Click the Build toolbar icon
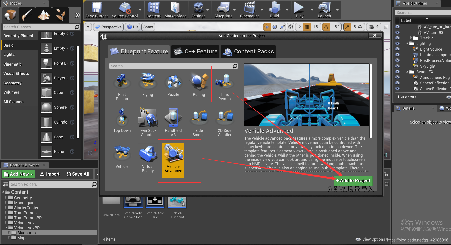Viewport: 451px width, 245px height. (x=274, y=10)
